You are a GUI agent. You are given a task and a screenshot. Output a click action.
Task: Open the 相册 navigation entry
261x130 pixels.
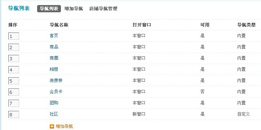[54, 69]
